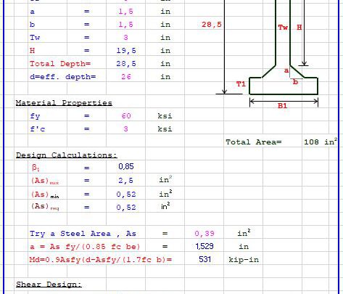Image resolution: width=343 pixels, height=294 pixels.
Task: Select the (As)min label
Action: (45, 195)
